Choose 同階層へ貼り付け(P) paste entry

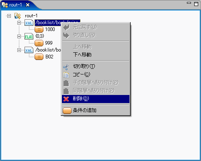point(96,91)
